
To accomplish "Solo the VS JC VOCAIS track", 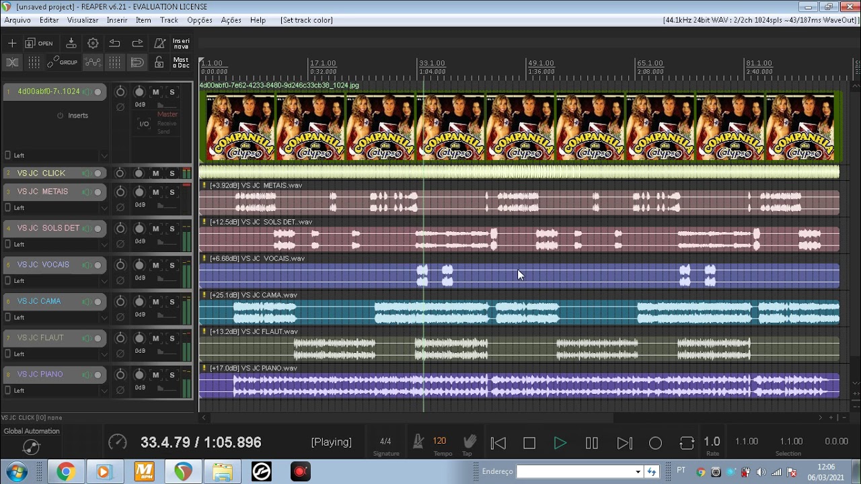I will pos(172,266).
